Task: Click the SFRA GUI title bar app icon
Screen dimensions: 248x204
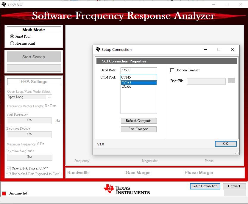Action: [4, 4]
